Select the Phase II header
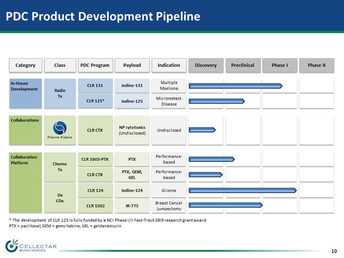This screenshot has width=344, height=258. [x=316, y=65]
